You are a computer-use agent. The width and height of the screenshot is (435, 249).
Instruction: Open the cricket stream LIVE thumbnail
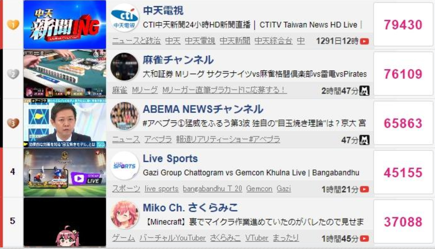point(65,173)
